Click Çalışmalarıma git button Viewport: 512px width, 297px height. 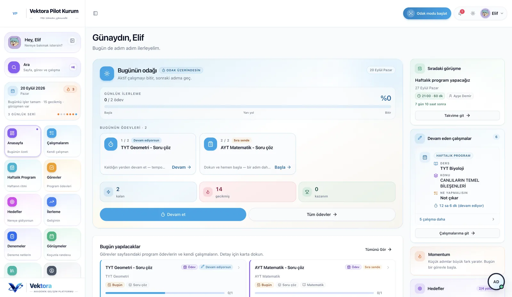(x=457, y=233)
